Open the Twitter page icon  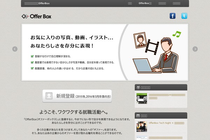[184, 16]
